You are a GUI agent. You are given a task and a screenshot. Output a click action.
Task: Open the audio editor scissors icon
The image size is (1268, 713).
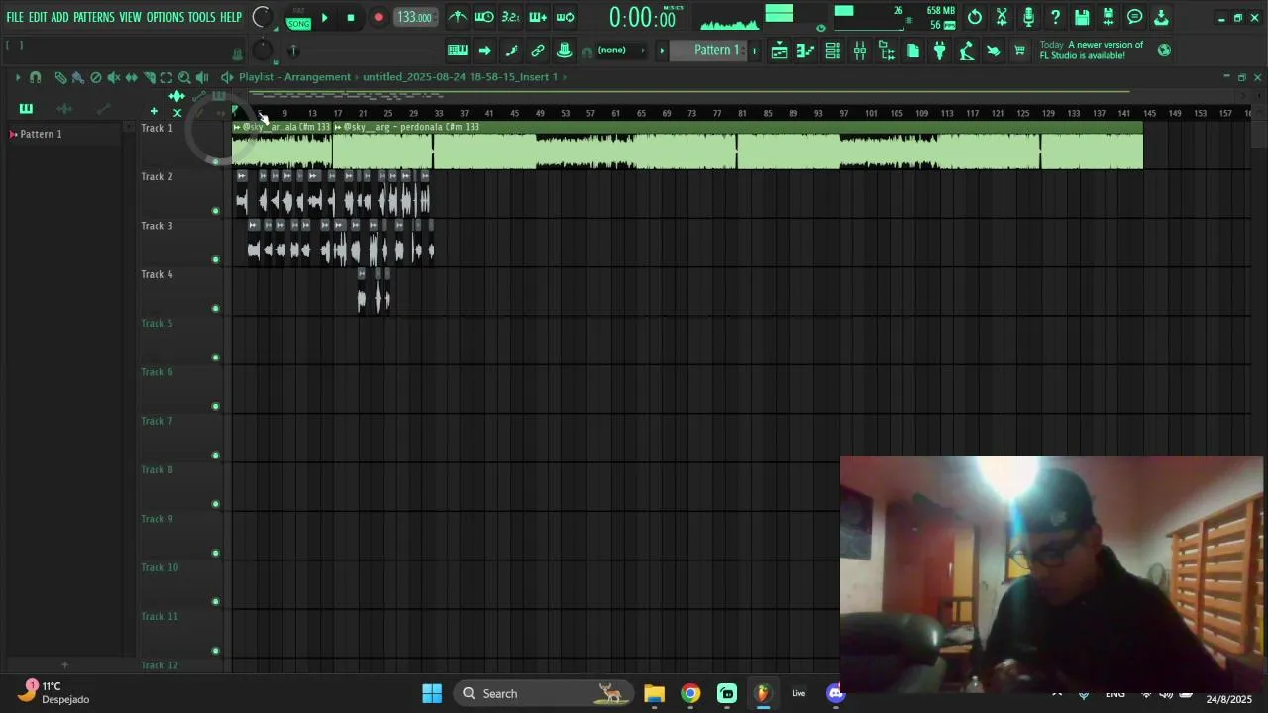point(1002,17)
